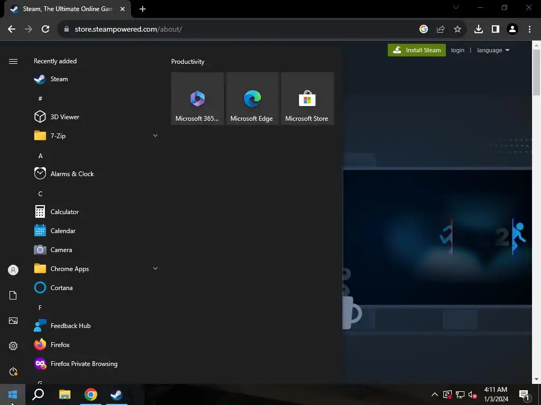Open a new browser tab
541x405 pixels.
(143, 9)
